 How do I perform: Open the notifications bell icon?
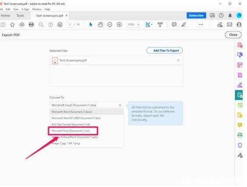pos(230,15)
